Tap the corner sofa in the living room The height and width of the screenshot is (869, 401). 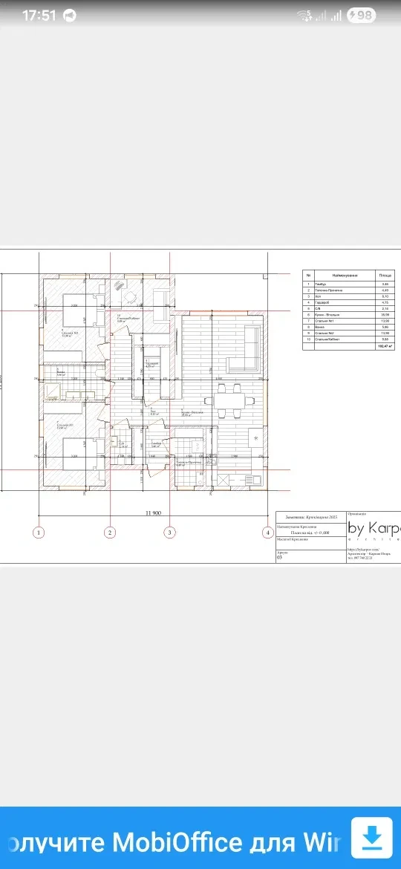tap(244, 351)
